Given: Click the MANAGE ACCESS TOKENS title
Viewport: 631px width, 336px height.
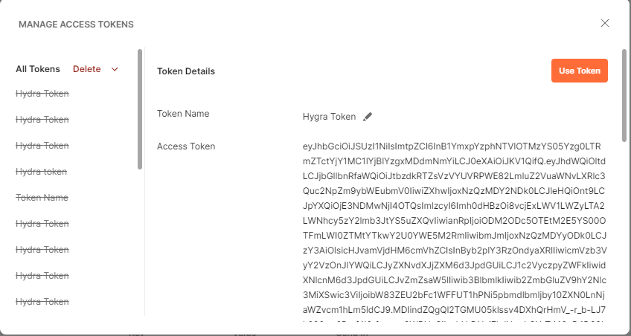Looking at the screenshot, I should 76,25.
